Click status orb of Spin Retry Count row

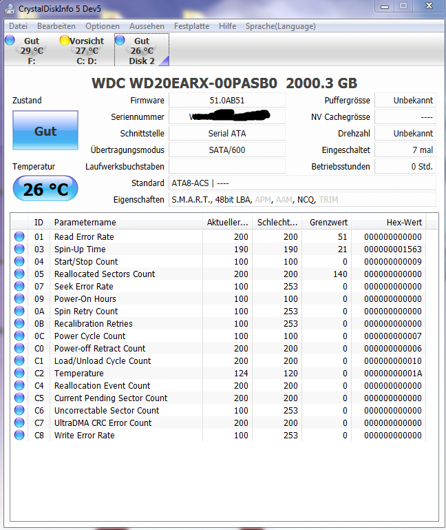pyautogui.click(x=19, y=311)
